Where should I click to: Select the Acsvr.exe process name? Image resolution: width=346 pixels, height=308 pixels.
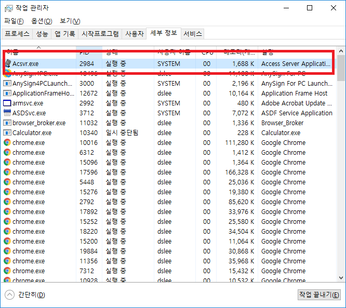coord(25,64)
